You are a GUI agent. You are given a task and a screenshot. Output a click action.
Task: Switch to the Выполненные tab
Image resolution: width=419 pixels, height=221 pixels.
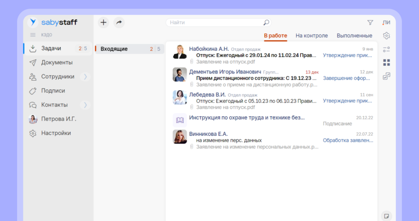pyautogui.click(x=354, y=36)
